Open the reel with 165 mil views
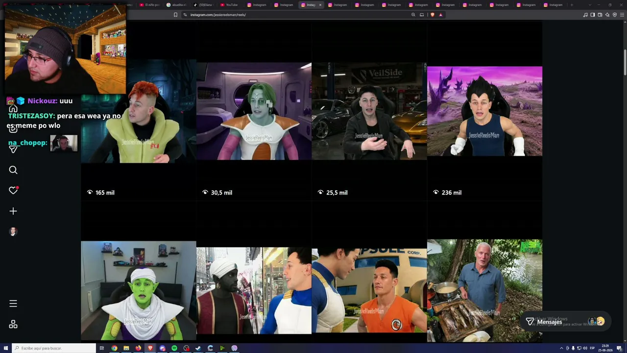Screen dimensions: 627x353 [139, 111]
